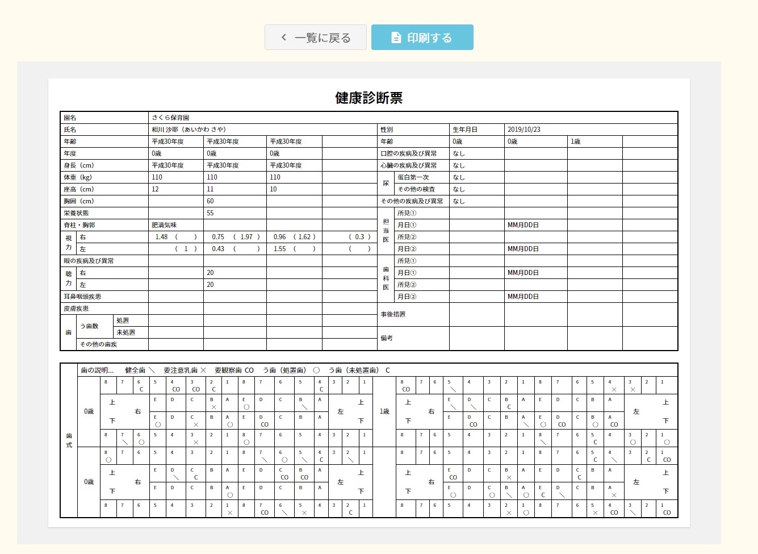Click the document icon in print button

pos(396,38)
